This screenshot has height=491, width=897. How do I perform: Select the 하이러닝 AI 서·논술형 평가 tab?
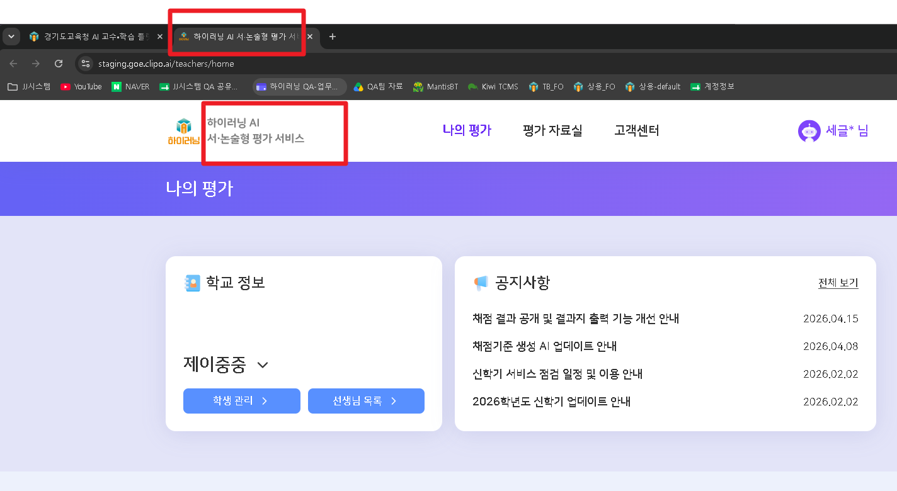tap(239, 37)
